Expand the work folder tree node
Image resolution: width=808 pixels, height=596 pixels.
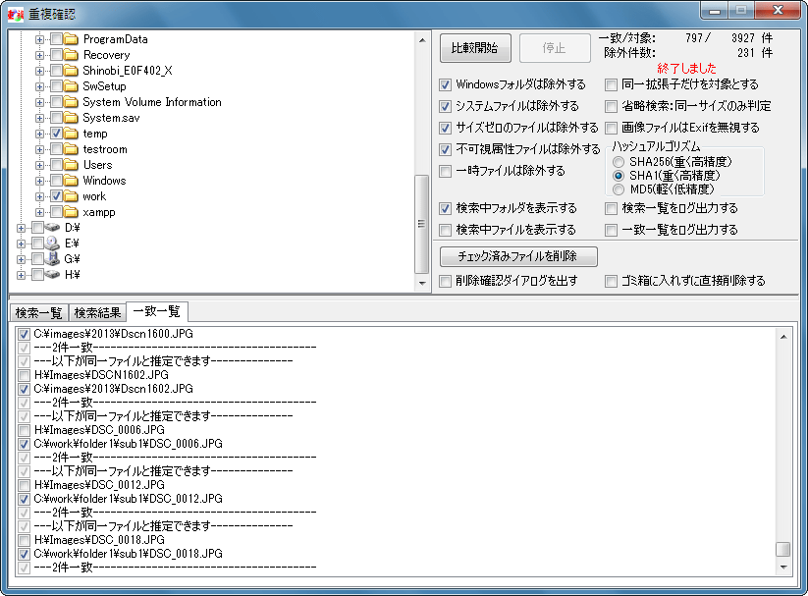click(40, 196)
